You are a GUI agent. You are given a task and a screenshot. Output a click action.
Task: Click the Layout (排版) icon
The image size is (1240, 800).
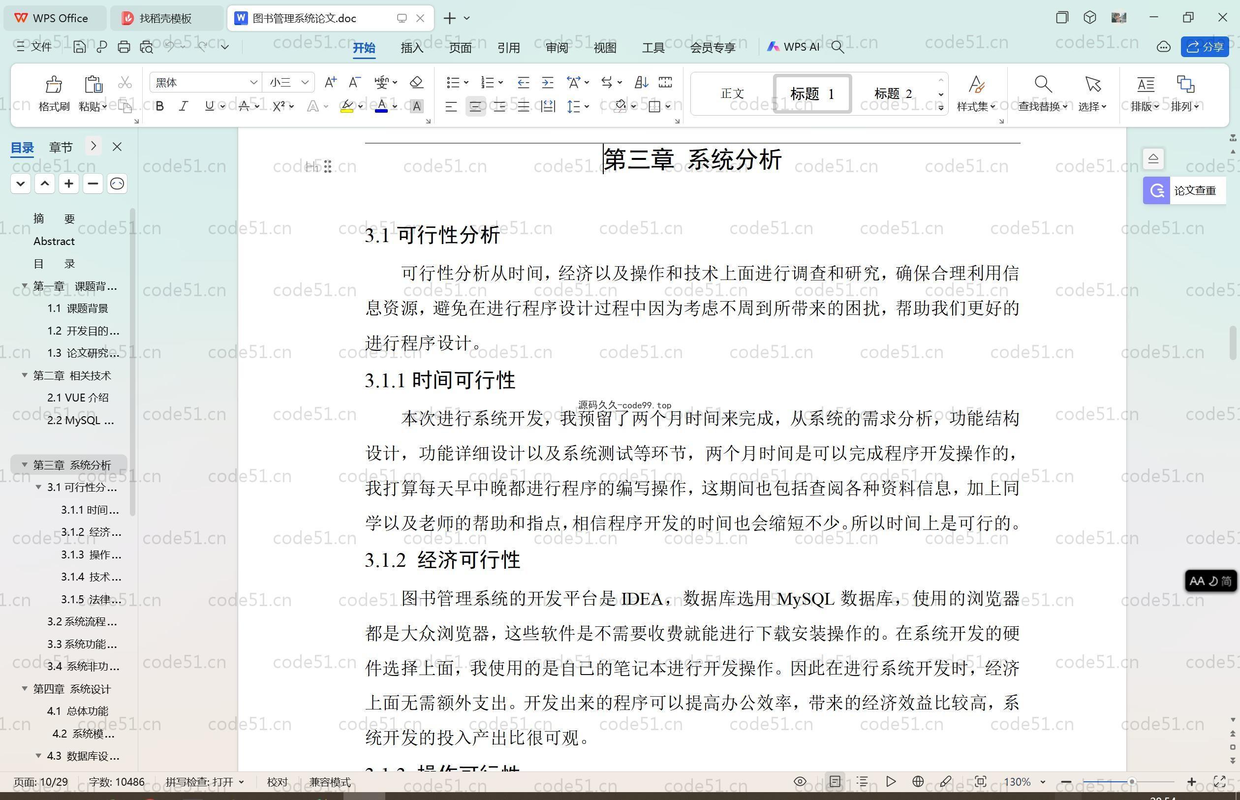pos(1146,84)
